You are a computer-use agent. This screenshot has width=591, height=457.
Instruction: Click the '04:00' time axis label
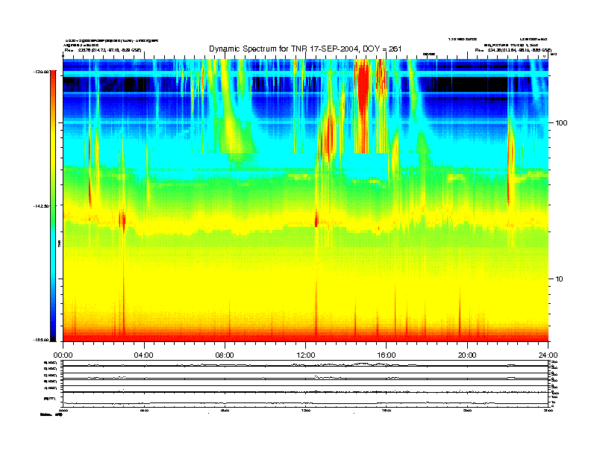144,355
